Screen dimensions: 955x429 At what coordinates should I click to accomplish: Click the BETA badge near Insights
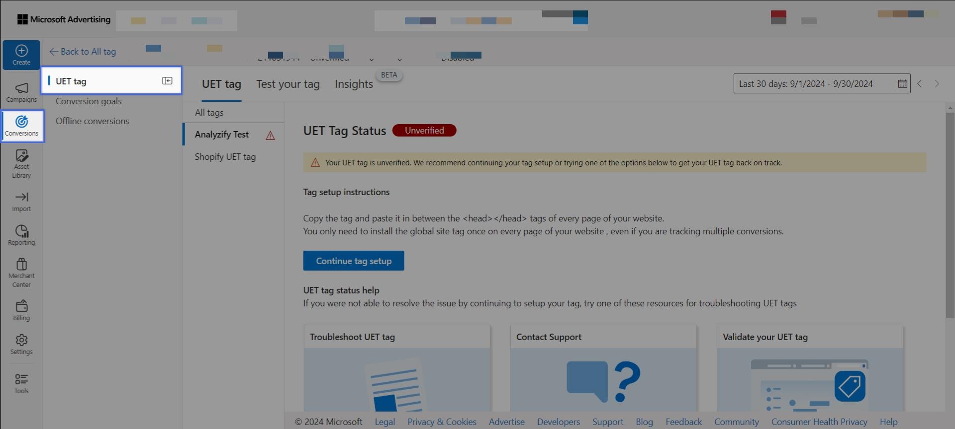point(389,75)
